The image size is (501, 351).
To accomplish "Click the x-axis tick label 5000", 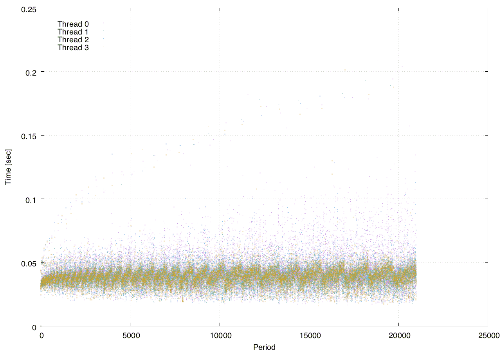I will pyautogui.click(x=130, y=335).
